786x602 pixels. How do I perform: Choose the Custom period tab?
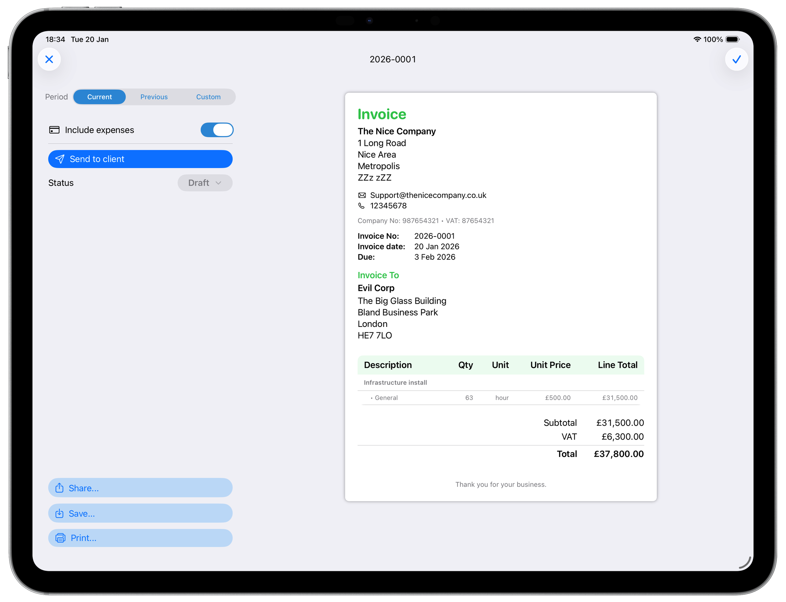pos(208,97)
